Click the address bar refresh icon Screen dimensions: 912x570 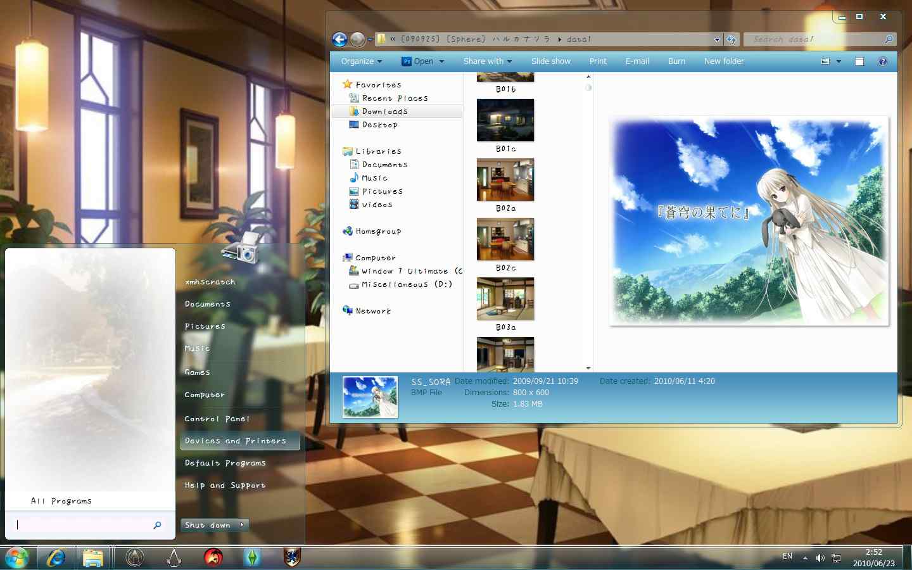click(731, 39)
